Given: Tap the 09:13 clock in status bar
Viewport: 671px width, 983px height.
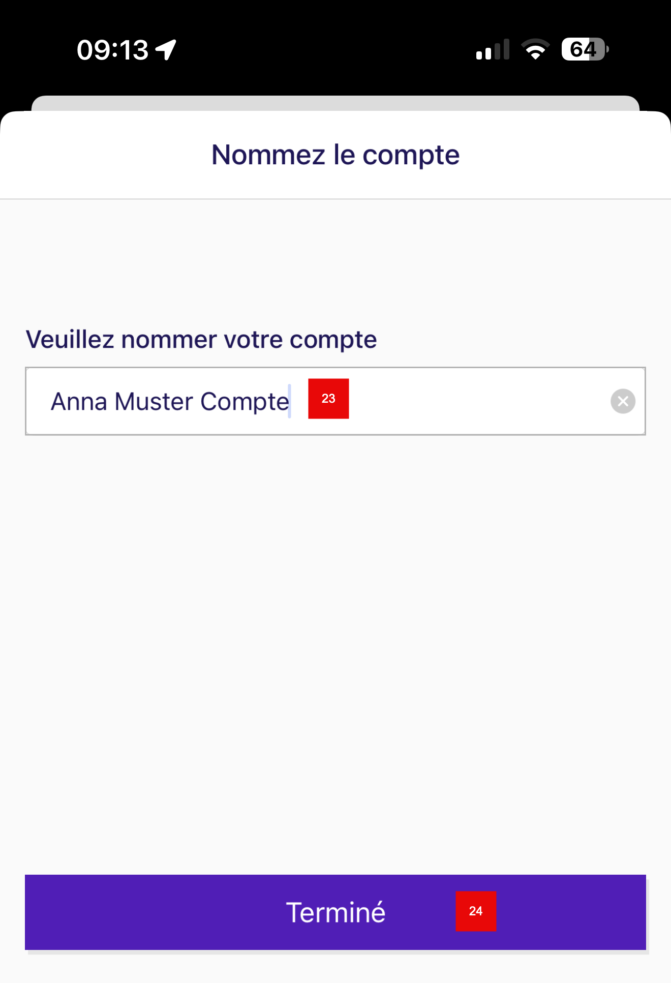Looking at the screenshot, I should 112,50.
